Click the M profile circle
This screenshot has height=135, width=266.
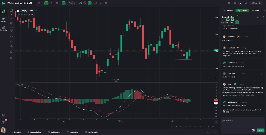point(240,3)
